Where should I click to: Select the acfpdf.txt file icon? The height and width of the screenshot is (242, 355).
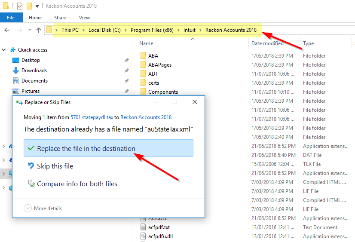click(x=143, y=227)
